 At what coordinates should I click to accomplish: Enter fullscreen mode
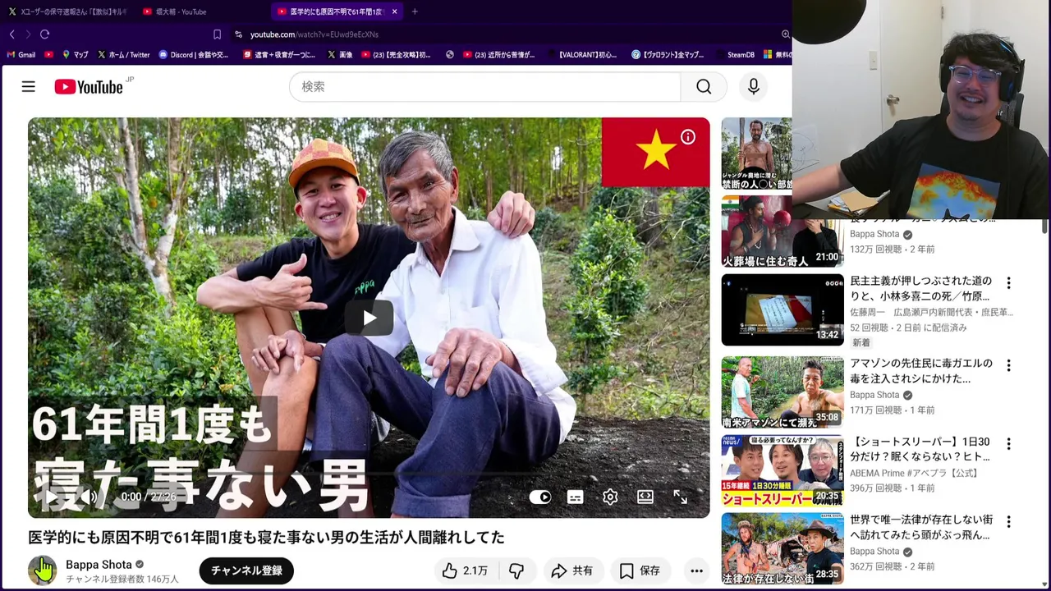(681, 497)
